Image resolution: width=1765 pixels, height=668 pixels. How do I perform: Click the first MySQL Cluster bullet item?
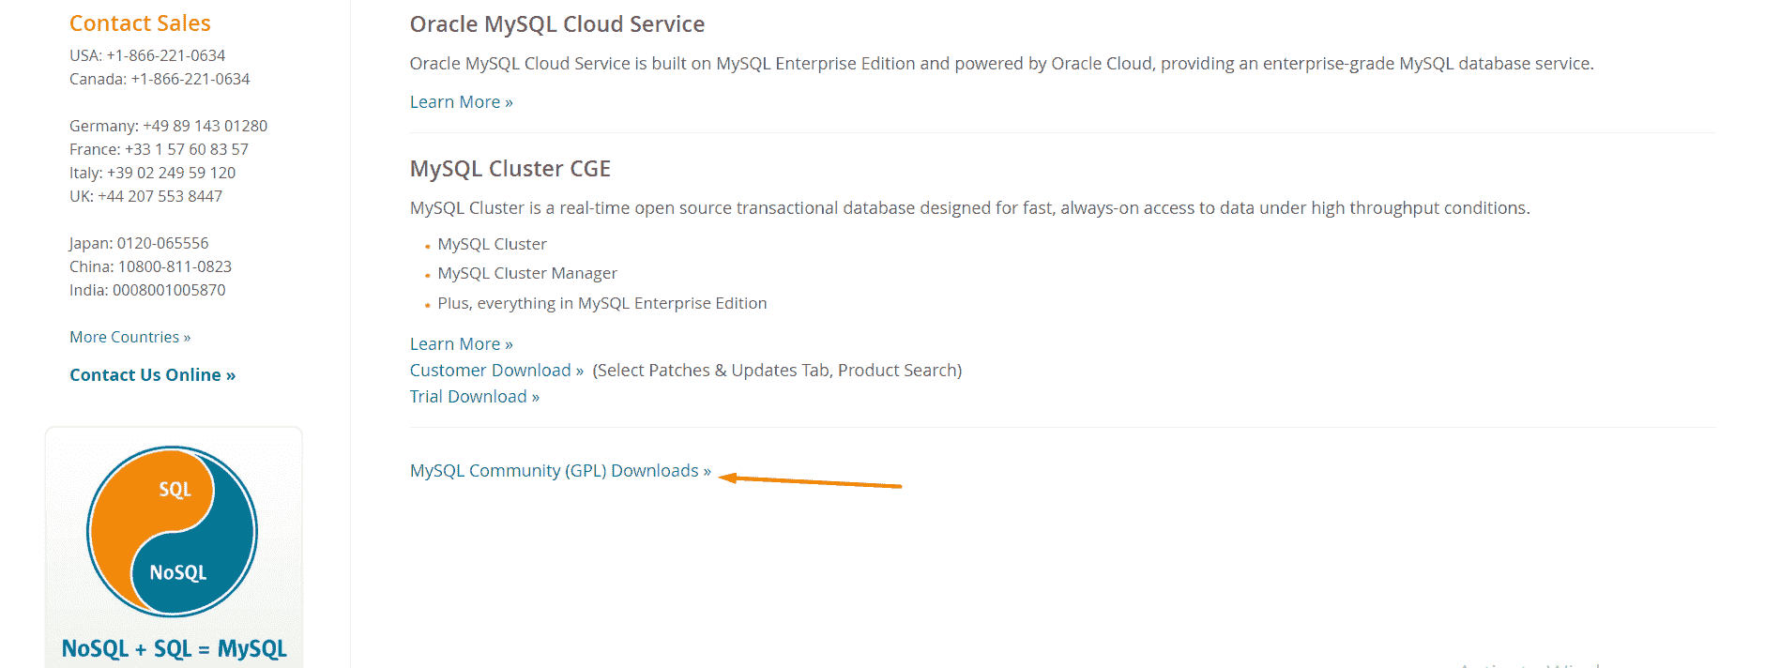coord(492,245)
